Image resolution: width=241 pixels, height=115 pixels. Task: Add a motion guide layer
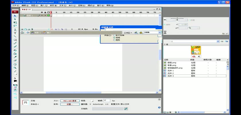coord(25,29)
